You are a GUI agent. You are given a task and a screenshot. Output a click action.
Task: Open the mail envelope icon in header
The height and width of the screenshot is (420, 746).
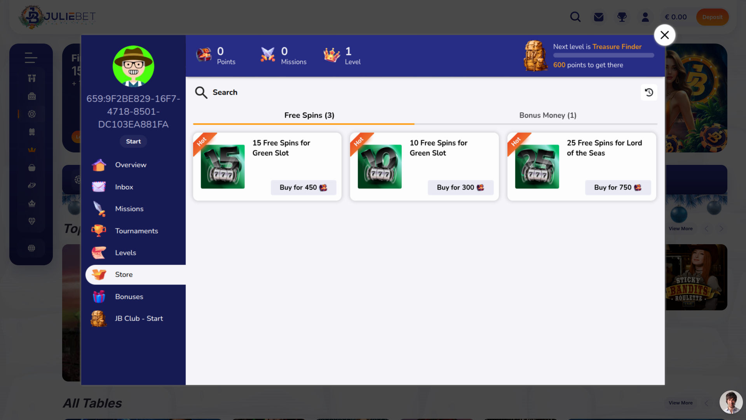[599, 17]
